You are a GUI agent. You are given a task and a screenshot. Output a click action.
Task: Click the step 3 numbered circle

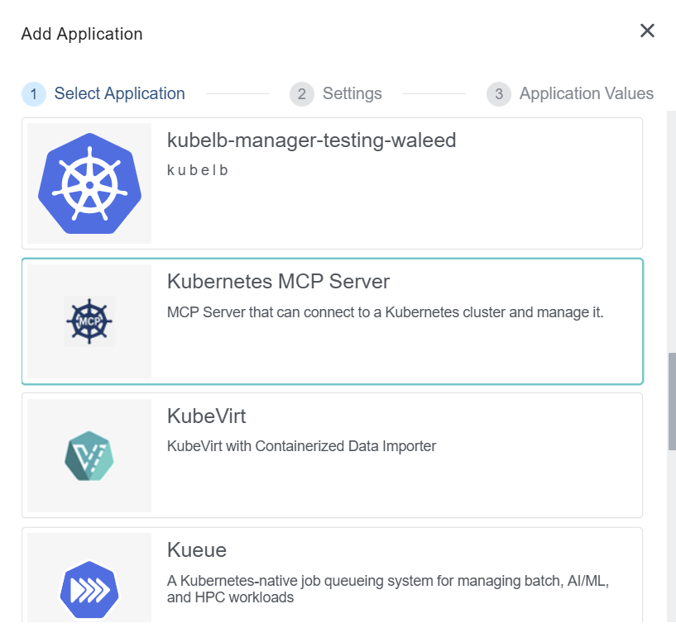(499, 94)
